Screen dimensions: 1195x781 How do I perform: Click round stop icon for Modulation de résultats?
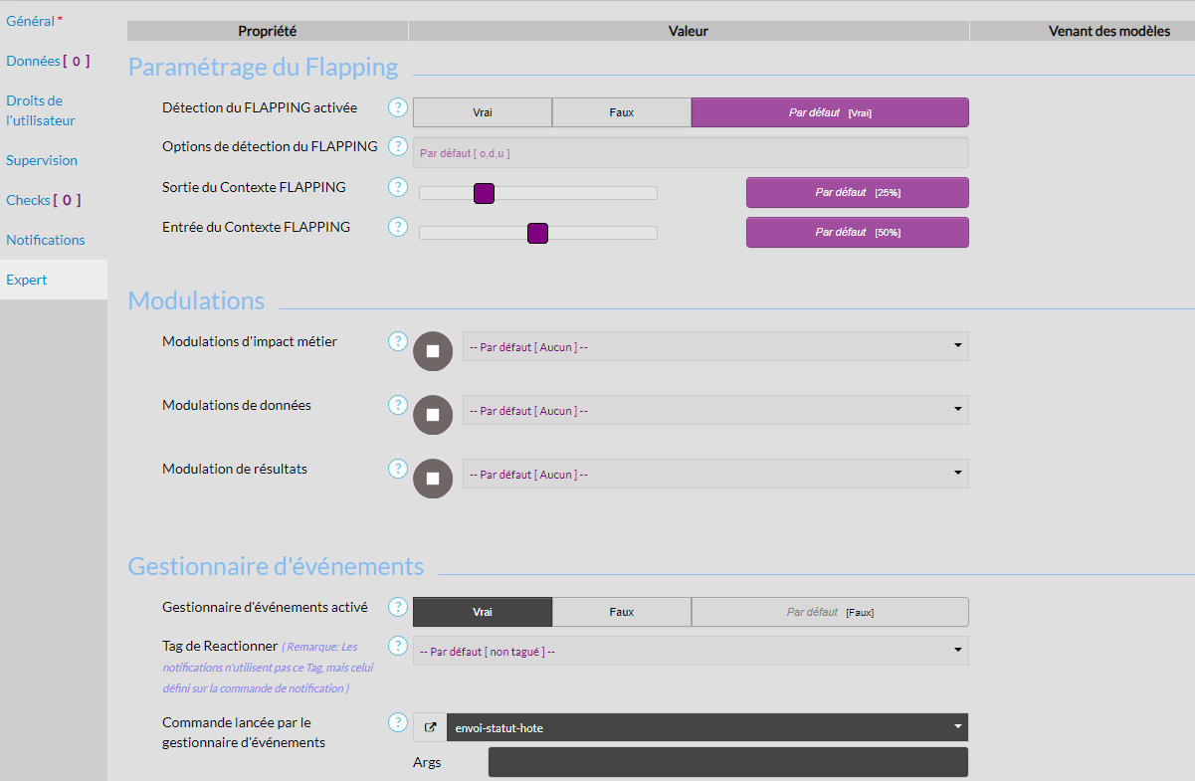click(433, 479)
